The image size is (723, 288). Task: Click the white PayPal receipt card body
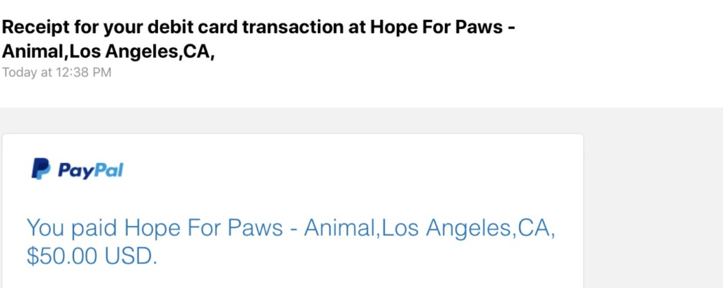pos(293,211)
